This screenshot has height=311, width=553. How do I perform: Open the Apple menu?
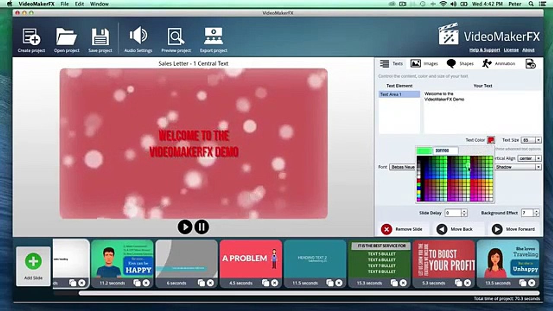[10, 4]
